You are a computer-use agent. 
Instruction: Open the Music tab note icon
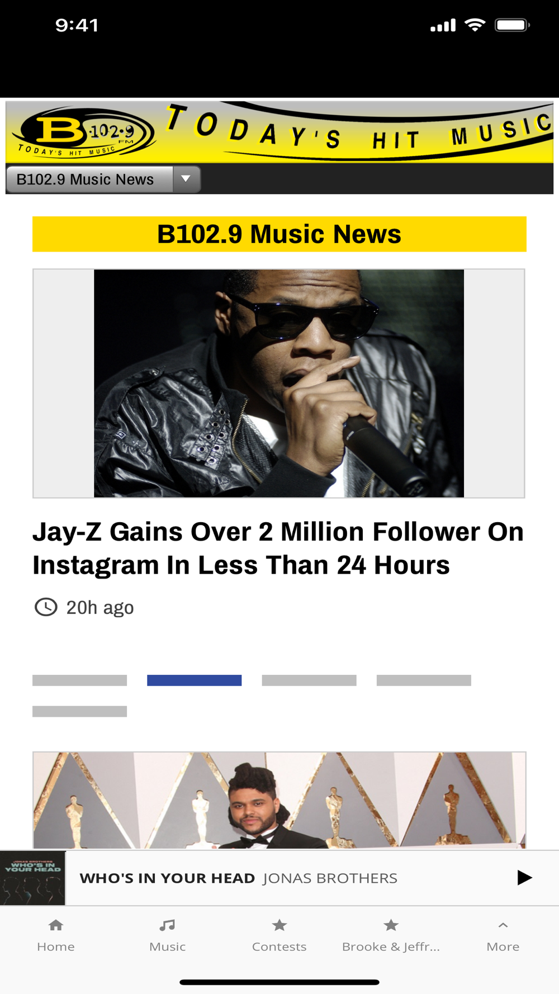click(167, 925)
